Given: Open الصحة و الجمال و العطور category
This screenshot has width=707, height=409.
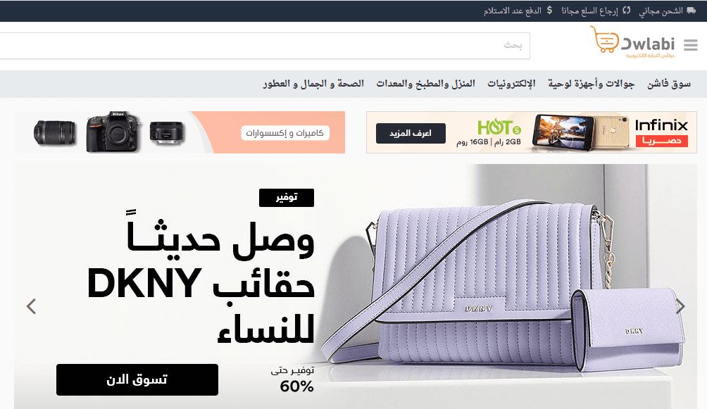Looking at the screenshot, I should click(x=313, y=84).
